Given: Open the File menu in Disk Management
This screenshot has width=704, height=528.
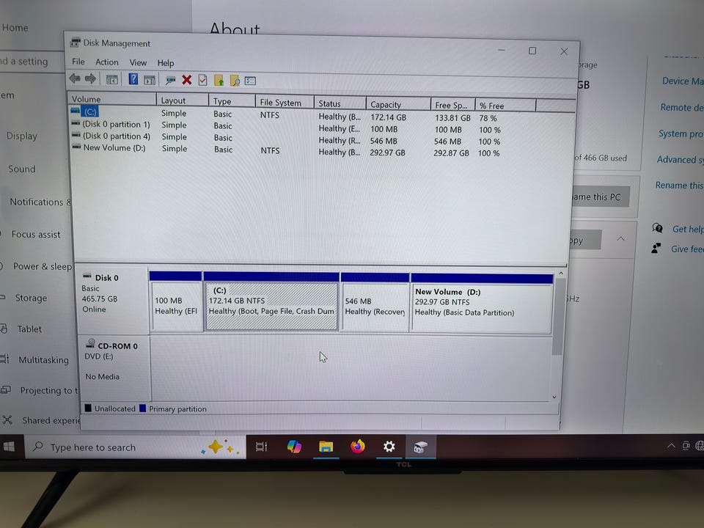Looking at the screenshot, I should (x=78, y=62).
